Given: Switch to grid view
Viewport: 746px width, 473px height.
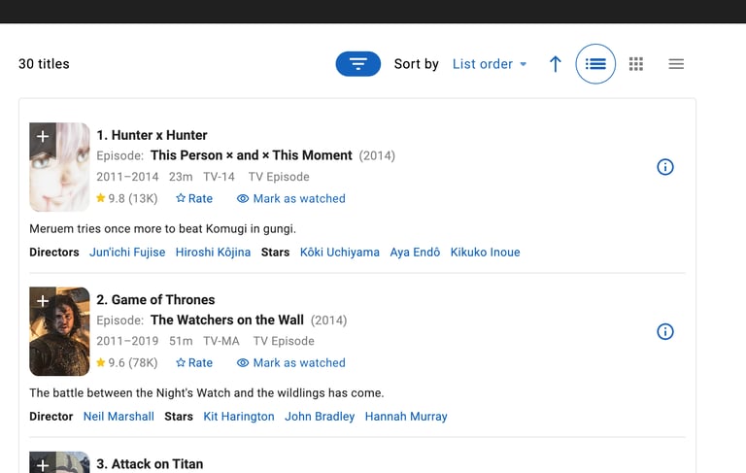Looking at the screenshot, I should coord(636,64).
